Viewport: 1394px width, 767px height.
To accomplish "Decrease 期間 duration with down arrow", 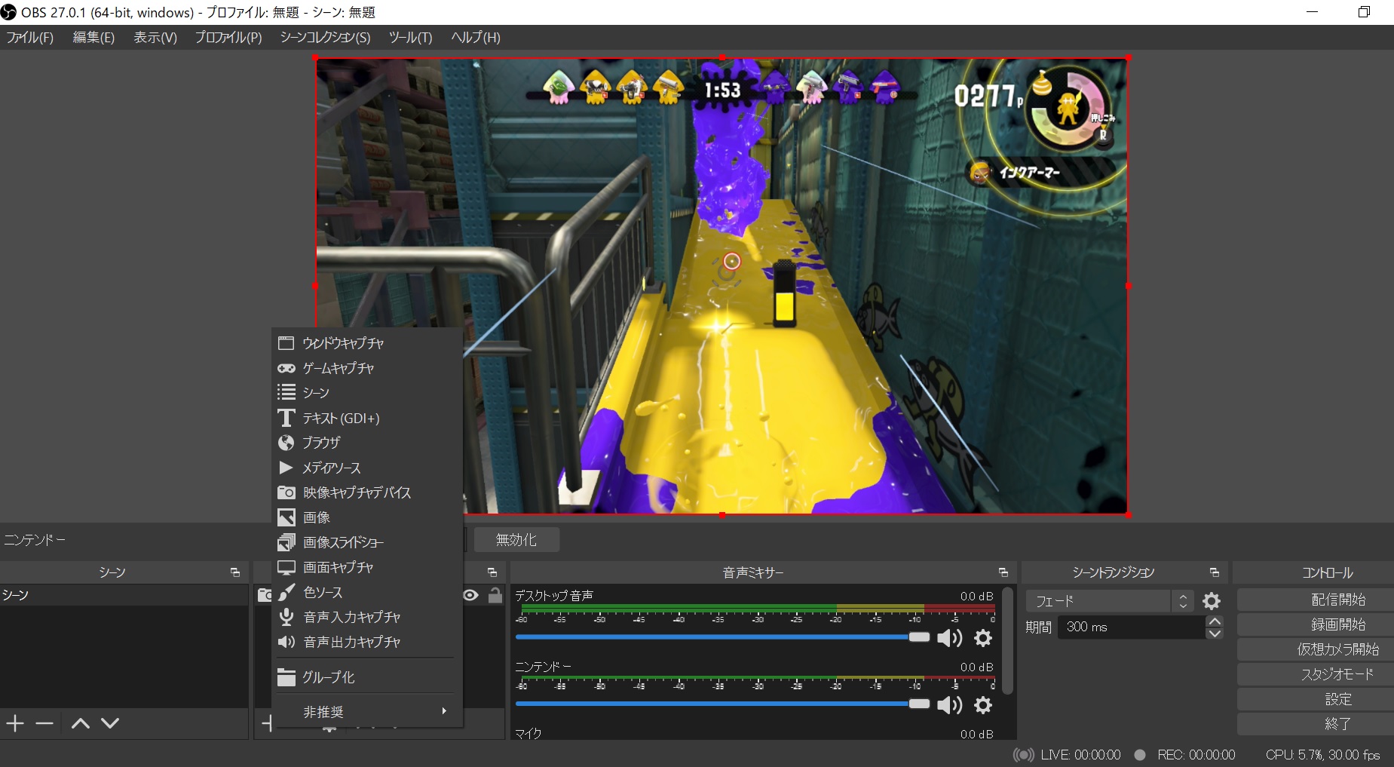I will point(1215,634).
